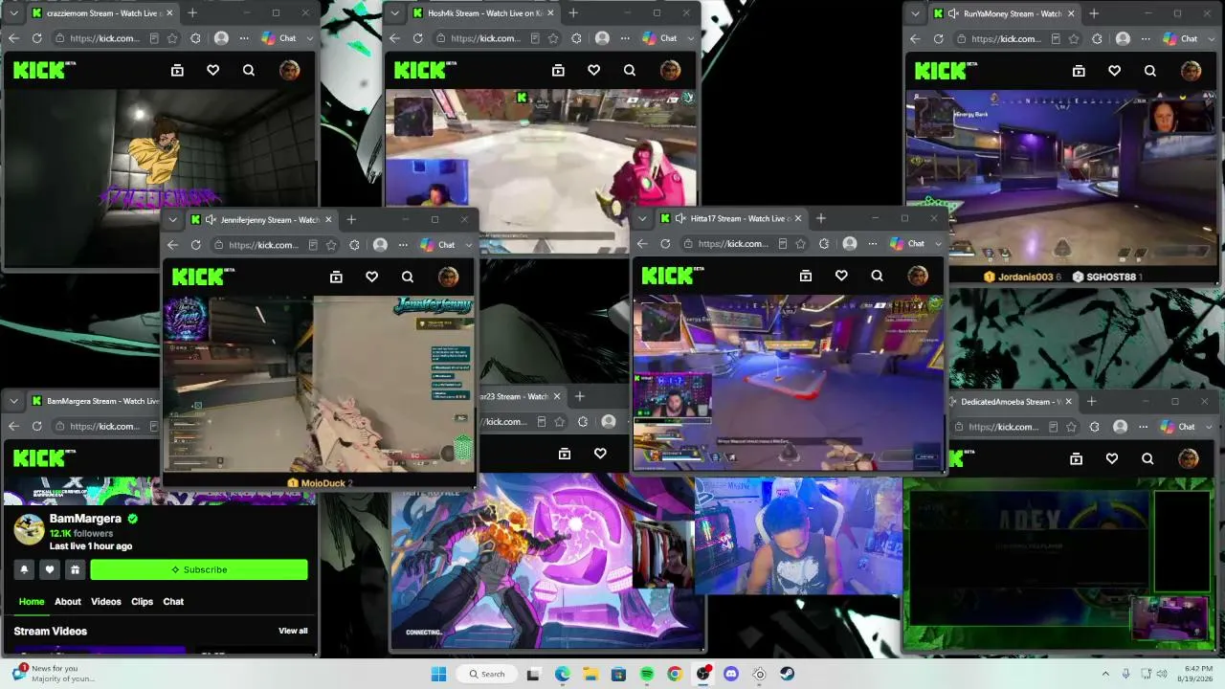Unmute the Hitta17 Stream tab

click(680, 218)
